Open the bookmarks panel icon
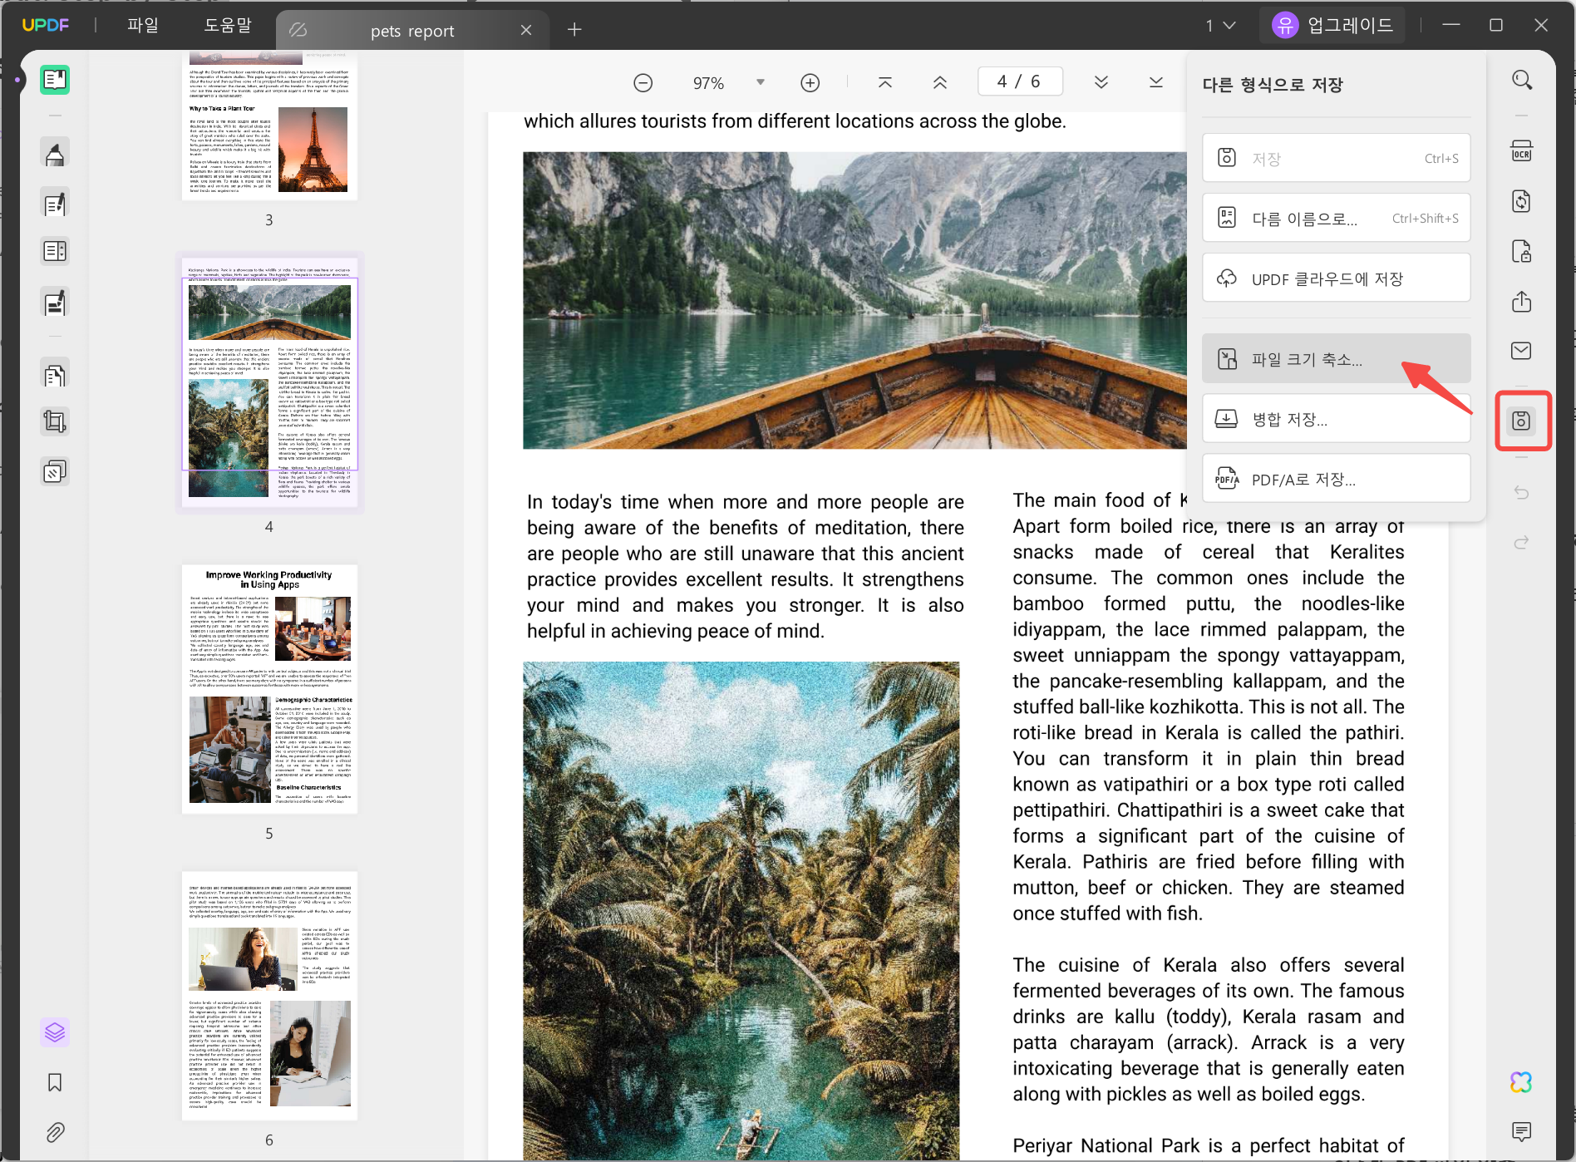Screen dimensions: 1576x1162 pyautogui.click(x=55, y=1082)
